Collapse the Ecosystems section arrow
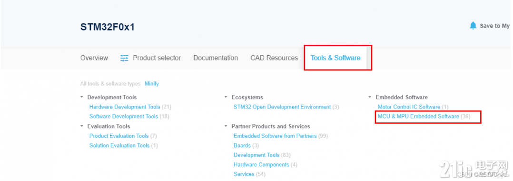This screenshot has width=513, height=181. (x=226, y=97)
